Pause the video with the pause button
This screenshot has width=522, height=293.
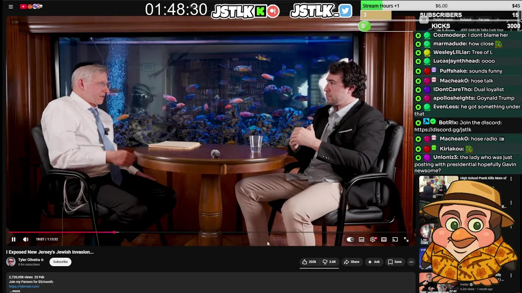pos(13,239)
